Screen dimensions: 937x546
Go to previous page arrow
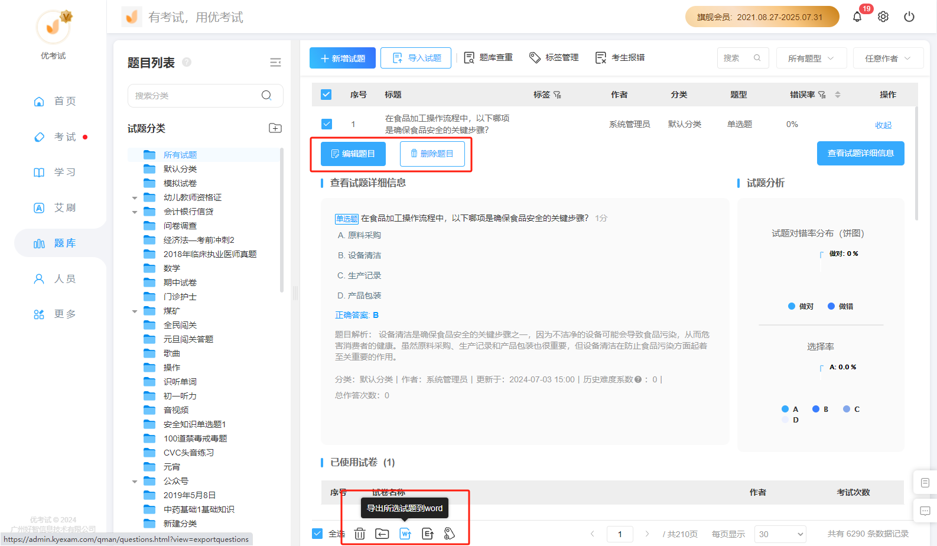pos(593,534)
